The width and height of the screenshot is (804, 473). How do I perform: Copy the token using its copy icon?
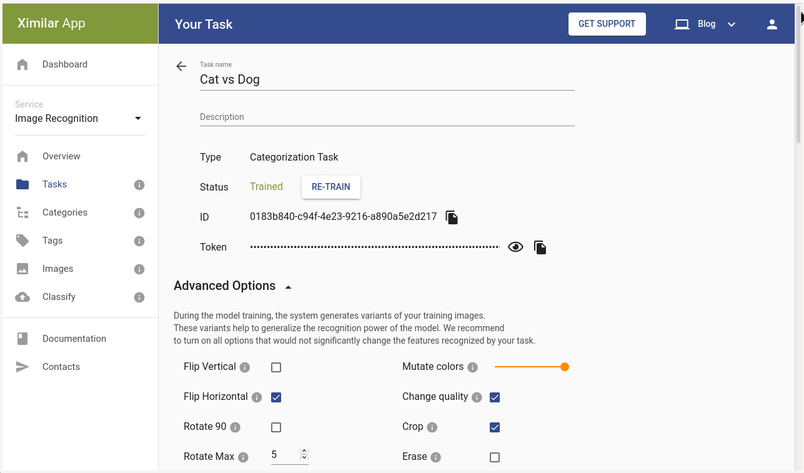coord(540,247)
